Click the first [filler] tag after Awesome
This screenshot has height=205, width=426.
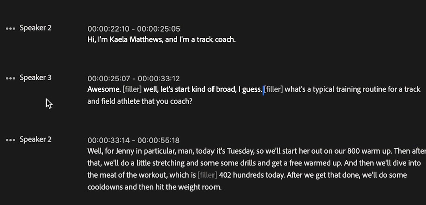[x=132, y=89]
